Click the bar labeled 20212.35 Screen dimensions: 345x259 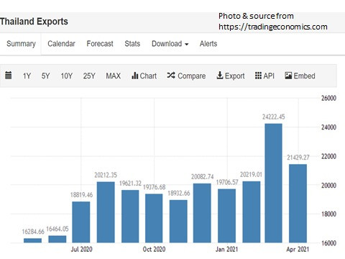(x=106, y=212)
